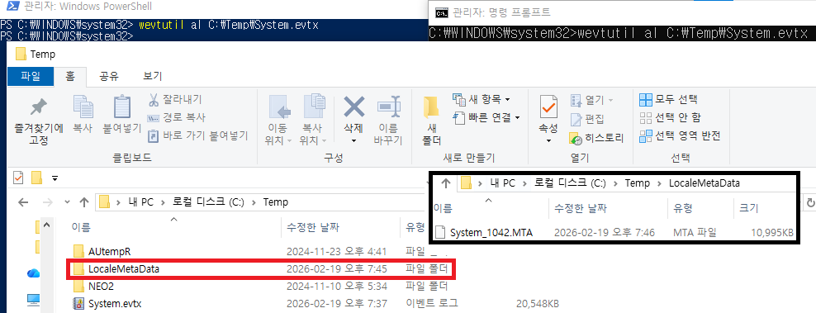816x313 pixels.
Task: Open the customize quick access toolbar arrow
Action: click(x=55, y=178)
